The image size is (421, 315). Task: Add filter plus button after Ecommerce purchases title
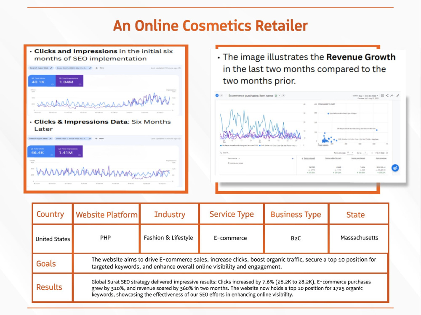pos(283,95)
